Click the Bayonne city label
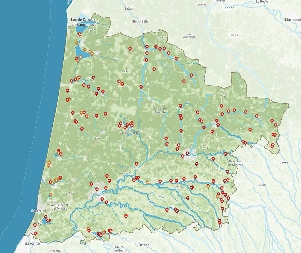Viewport: 301px width, 253px height. pyautogui.click(x=32, y=243)
